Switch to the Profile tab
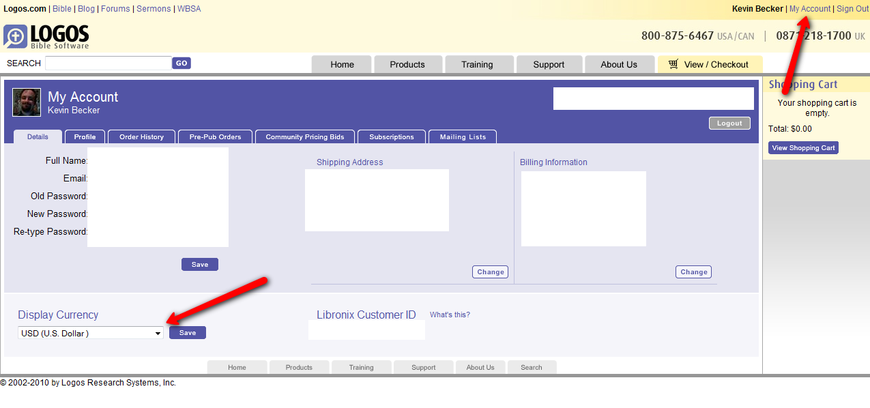The width and height of the screenshot is (870, 408). [85, 136]
